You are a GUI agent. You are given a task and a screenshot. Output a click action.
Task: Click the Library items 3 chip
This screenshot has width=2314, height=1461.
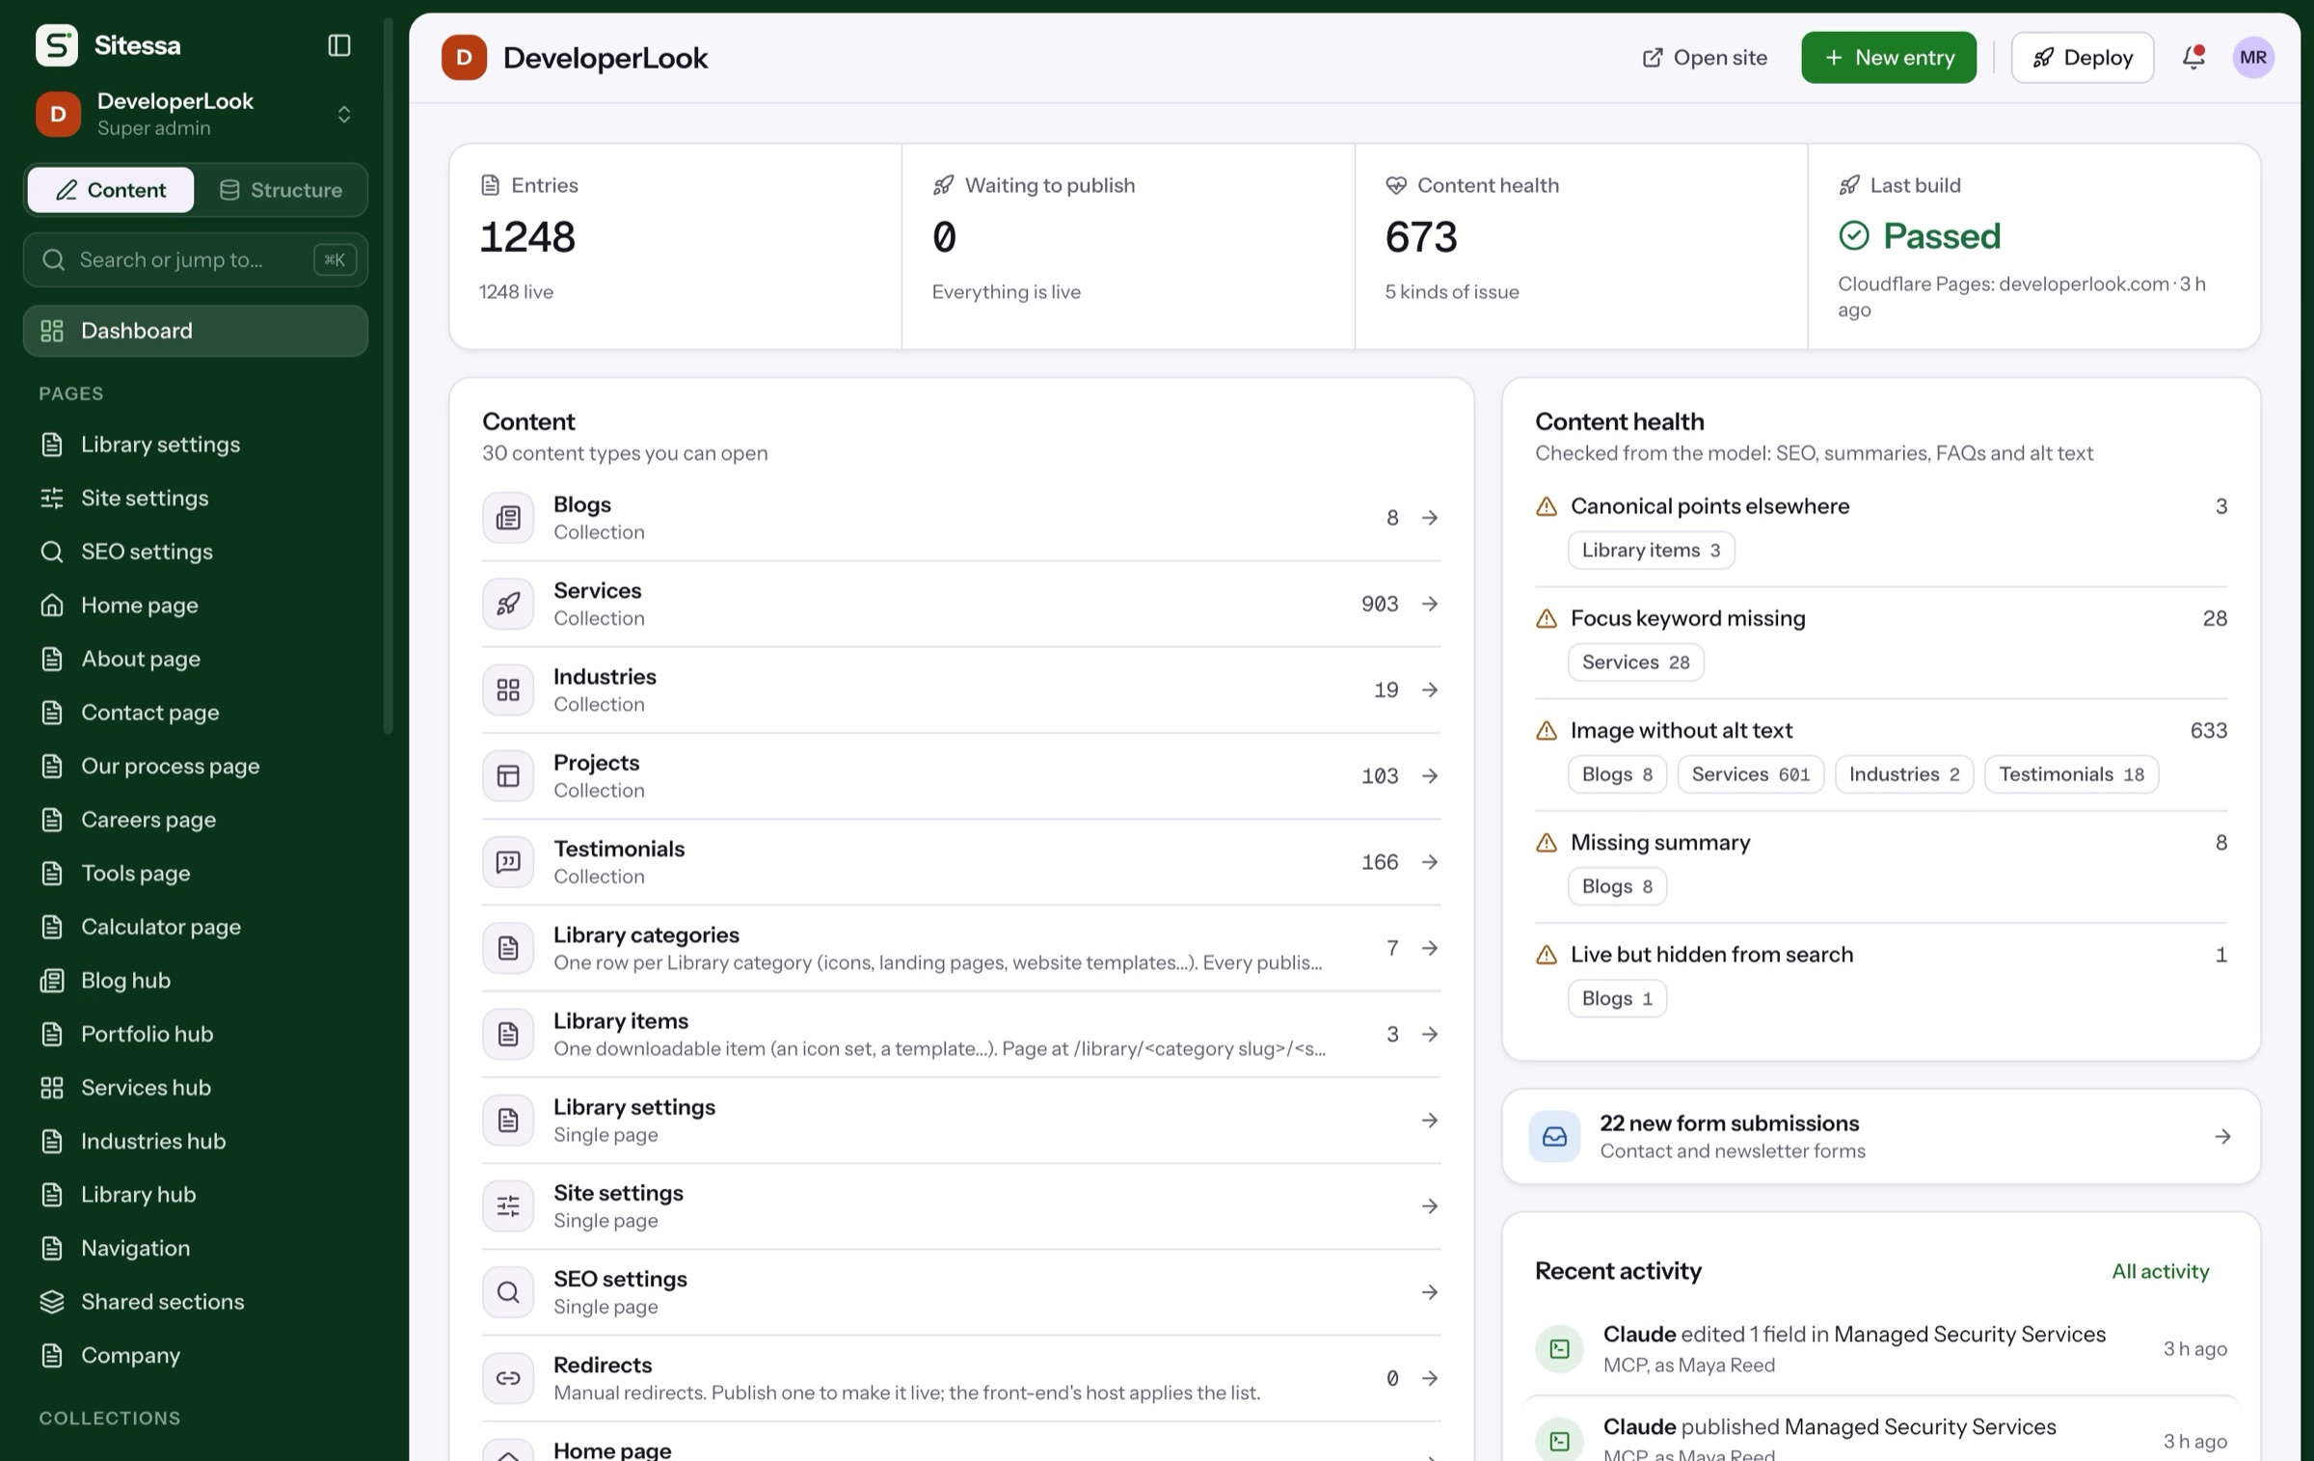pos(1651,550)
